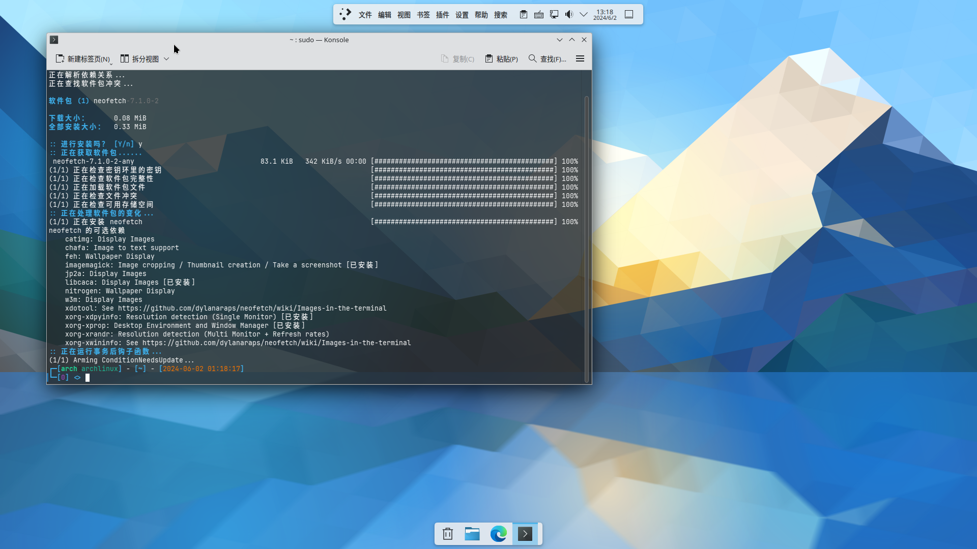Click the show desktop panel icon

pos(629,14)
